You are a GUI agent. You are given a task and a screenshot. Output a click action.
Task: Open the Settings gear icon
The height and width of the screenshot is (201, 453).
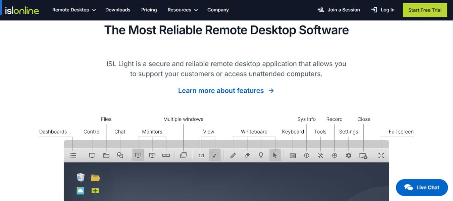point(349,155)
